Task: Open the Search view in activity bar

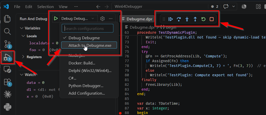Action: point(7,31)
